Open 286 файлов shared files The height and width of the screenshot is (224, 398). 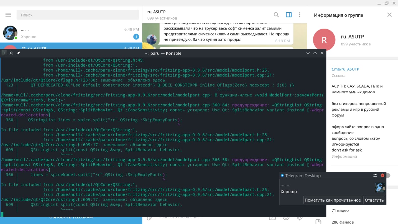point(343,222)
